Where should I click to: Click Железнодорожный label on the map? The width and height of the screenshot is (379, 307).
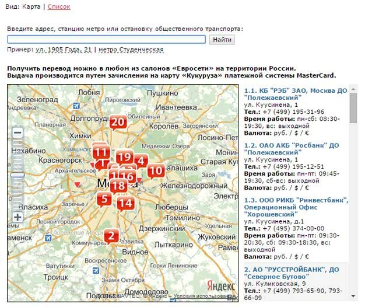(194, 186)
